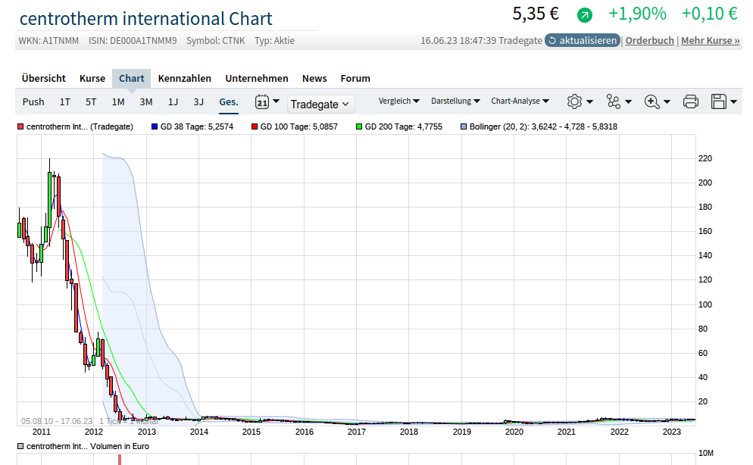Open the calendar date range icon
The height and width of the screenshot is (465, 753).
tap(262, 101)
